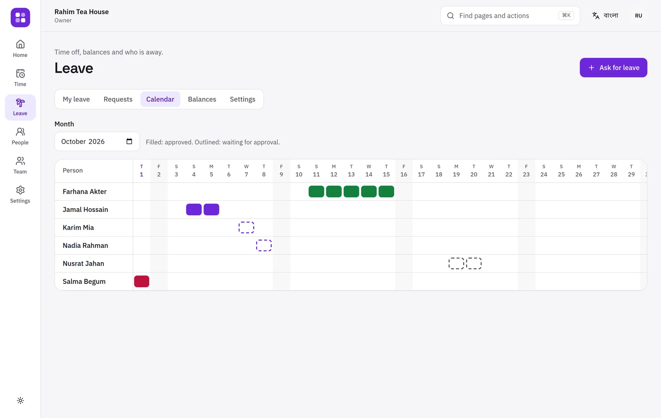Open sidebar Settings gear icon

point(20,190)
